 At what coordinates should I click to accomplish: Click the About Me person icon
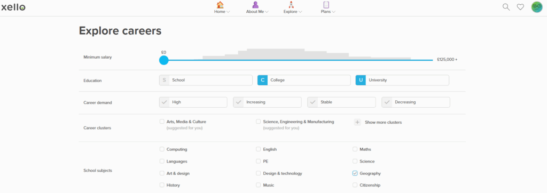point(255,5)
